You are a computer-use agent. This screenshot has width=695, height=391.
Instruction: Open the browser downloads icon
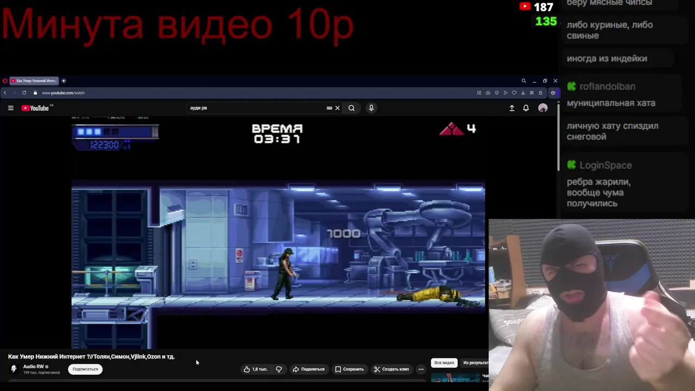point(523,93)
